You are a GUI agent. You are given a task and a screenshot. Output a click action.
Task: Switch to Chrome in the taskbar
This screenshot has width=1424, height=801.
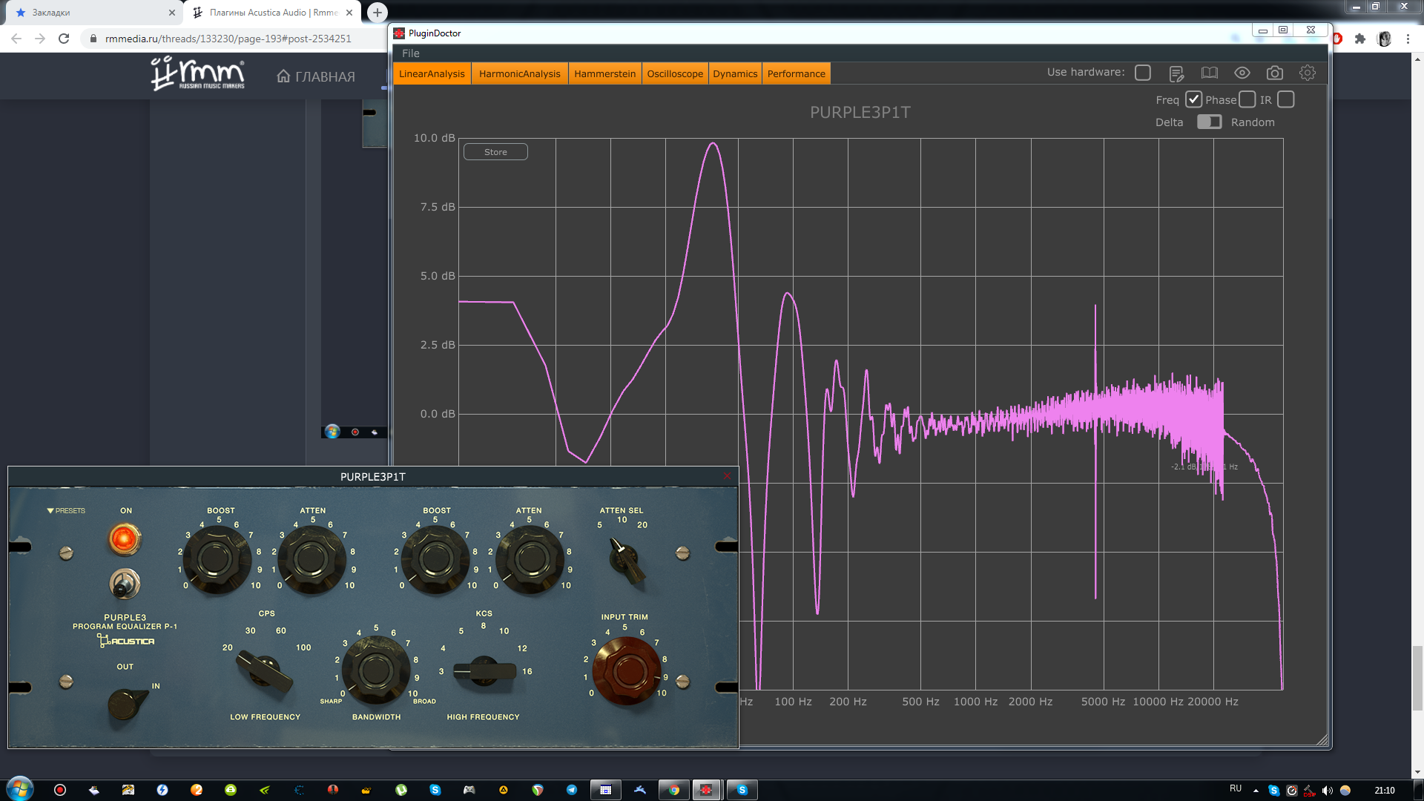[x=673, y=790]
